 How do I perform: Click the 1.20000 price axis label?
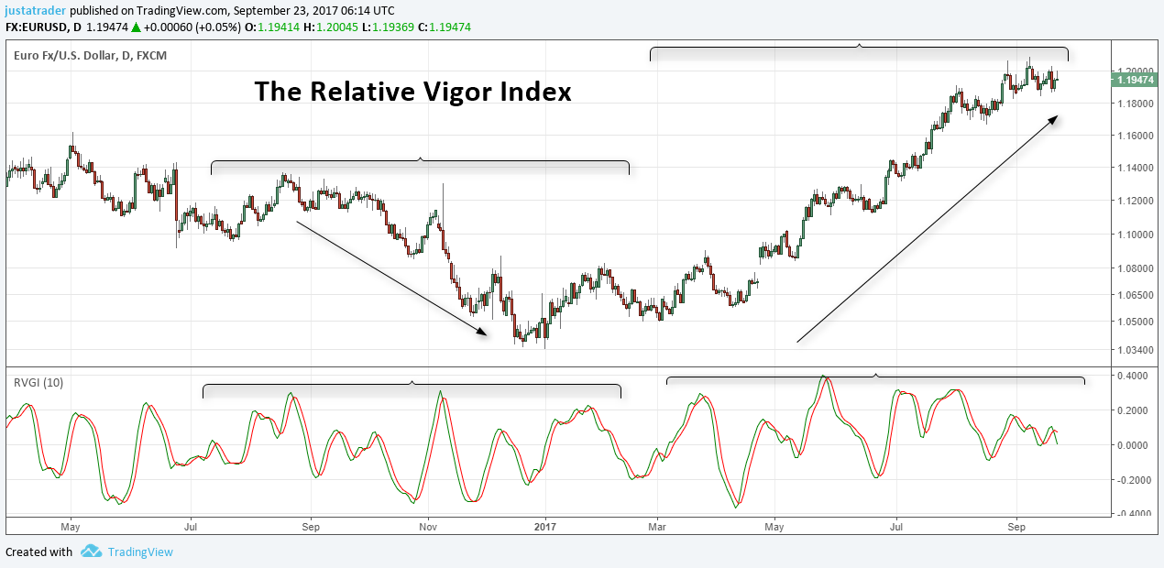point(1134,69)
